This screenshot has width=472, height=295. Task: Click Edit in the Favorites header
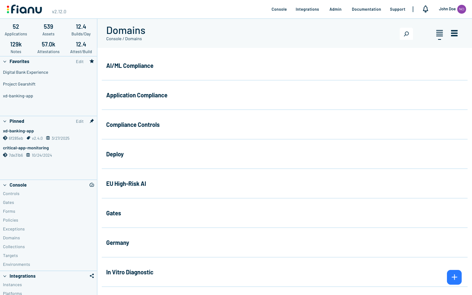(x=80, y=62)
